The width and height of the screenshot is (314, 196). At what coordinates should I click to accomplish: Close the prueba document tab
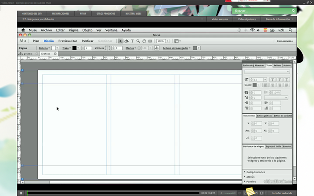[37, 54]
